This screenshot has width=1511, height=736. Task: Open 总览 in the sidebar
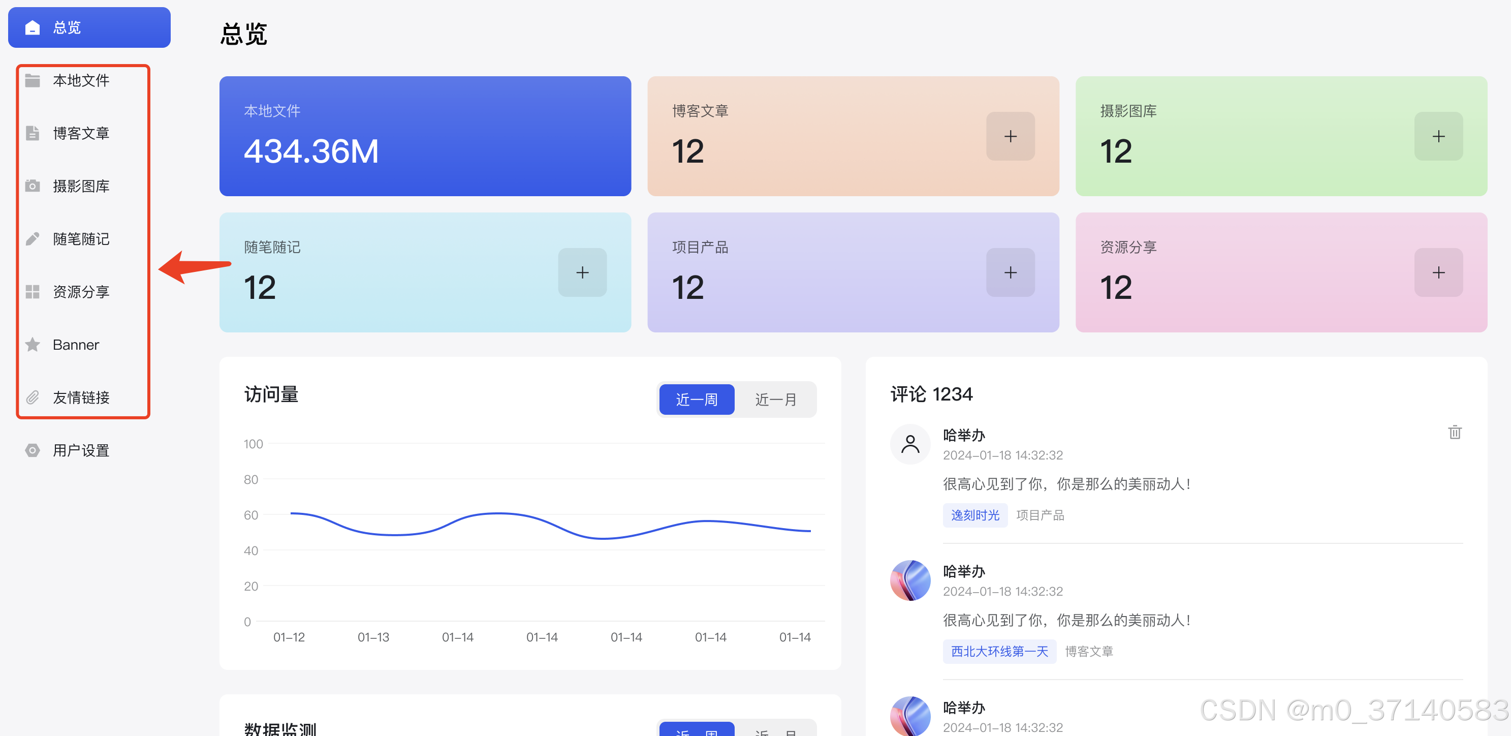click(x=89, y=27)
